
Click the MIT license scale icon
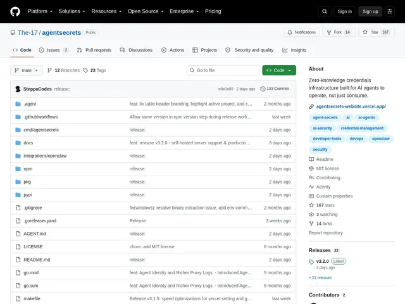311,168
